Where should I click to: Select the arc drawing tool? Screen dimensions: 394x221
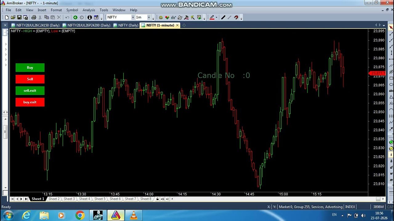coord(391,110)
